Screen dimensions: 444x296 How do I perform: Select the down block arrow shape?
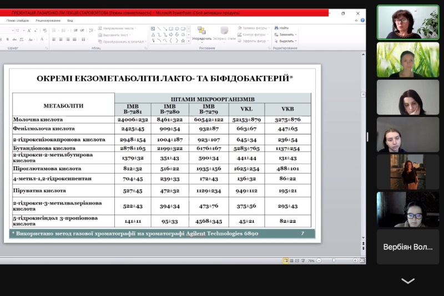click(177, 35)
